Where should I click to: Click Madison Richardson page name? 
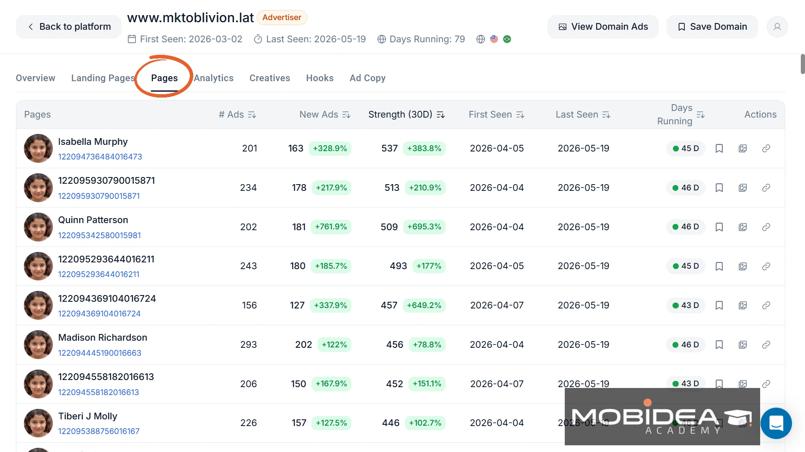(103, 338)
